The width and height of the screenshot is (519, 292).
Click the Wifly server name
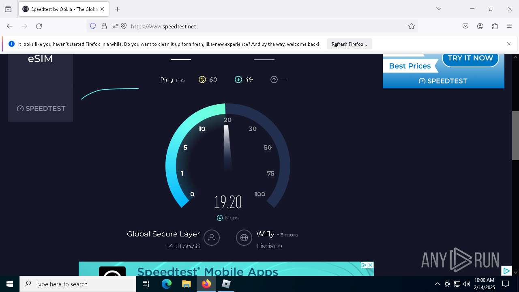[x=265, y=234]
